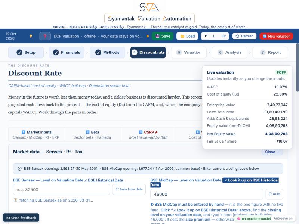Click the clock icon in the BSE info banner
Image resolution: width=299 pixels, height=224 pixels.
click(19, 169)
